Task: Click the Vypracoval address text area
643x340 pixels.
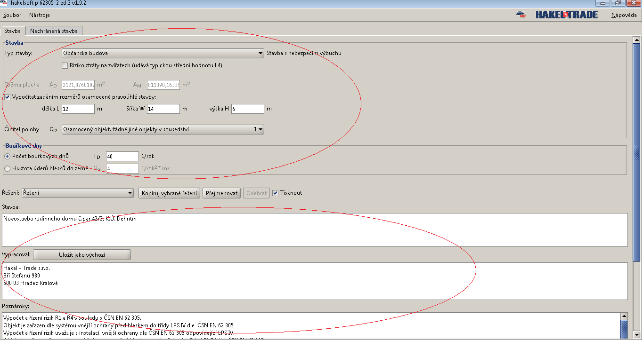Action: pyautogui.click(x=315, y=281)
